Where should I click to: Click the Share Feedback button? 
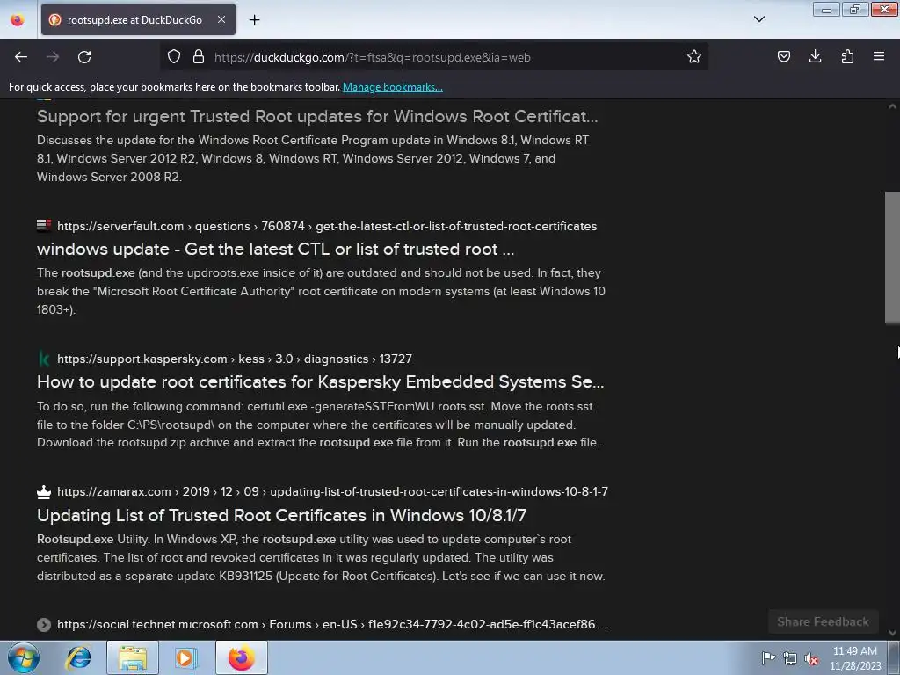(x=823, y=621)
